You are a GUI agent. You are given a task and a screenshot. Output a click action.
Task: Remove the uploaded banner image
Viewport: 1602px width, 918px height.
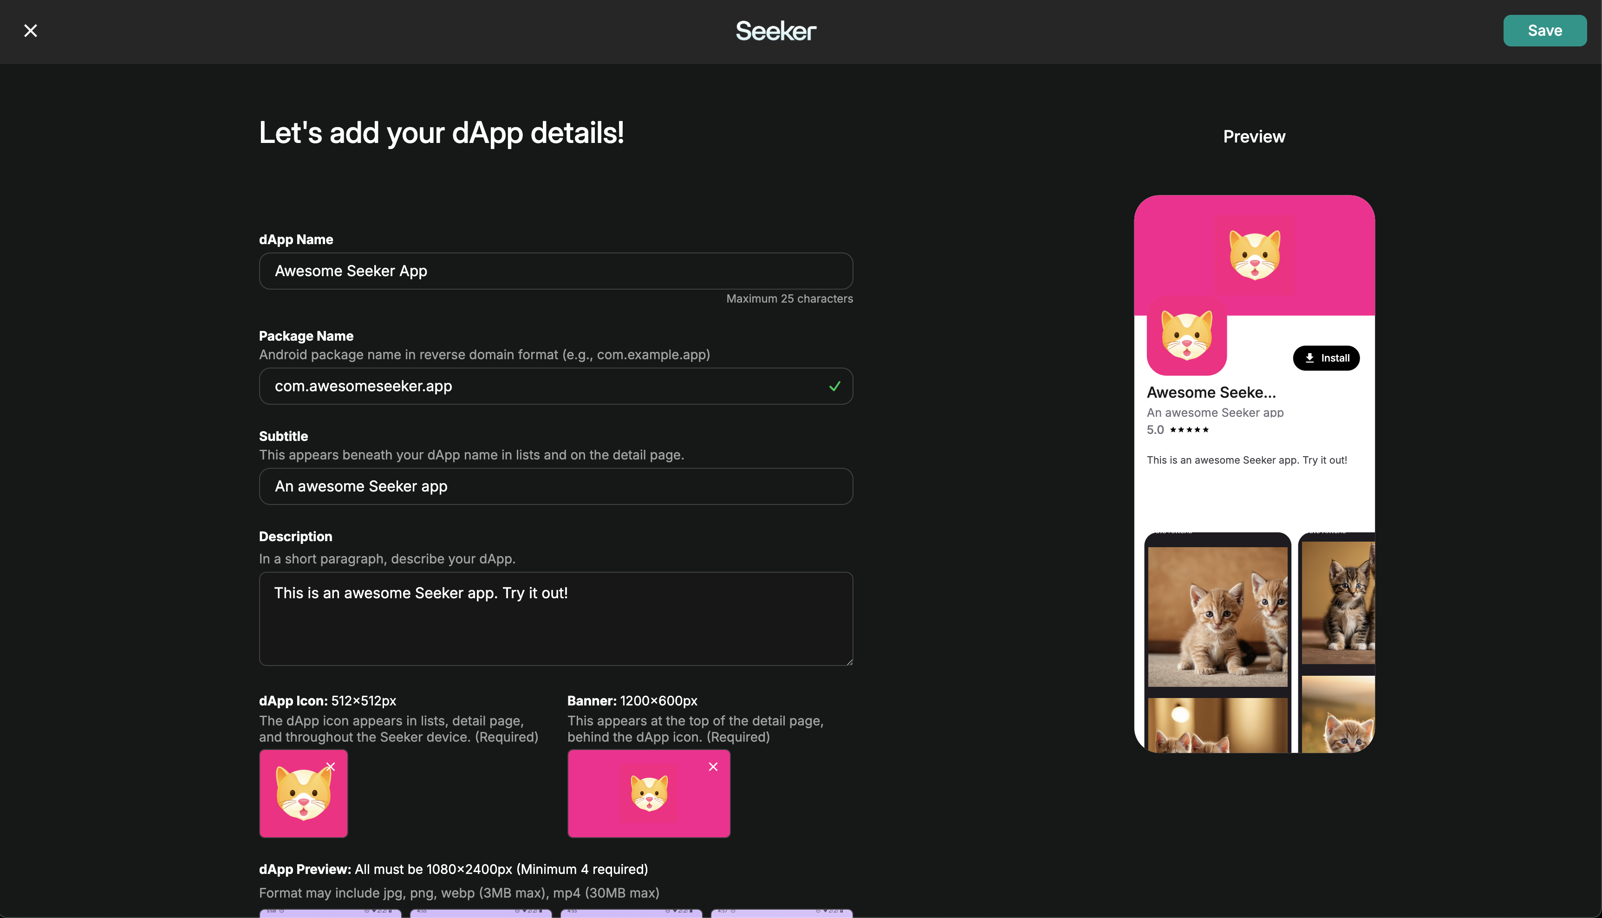tap(713, 766)
